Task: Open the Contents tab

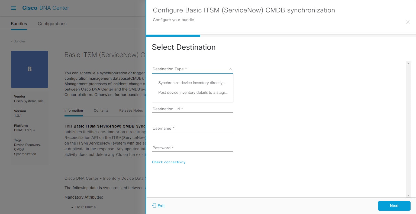Action: click(x=101, y=111)
